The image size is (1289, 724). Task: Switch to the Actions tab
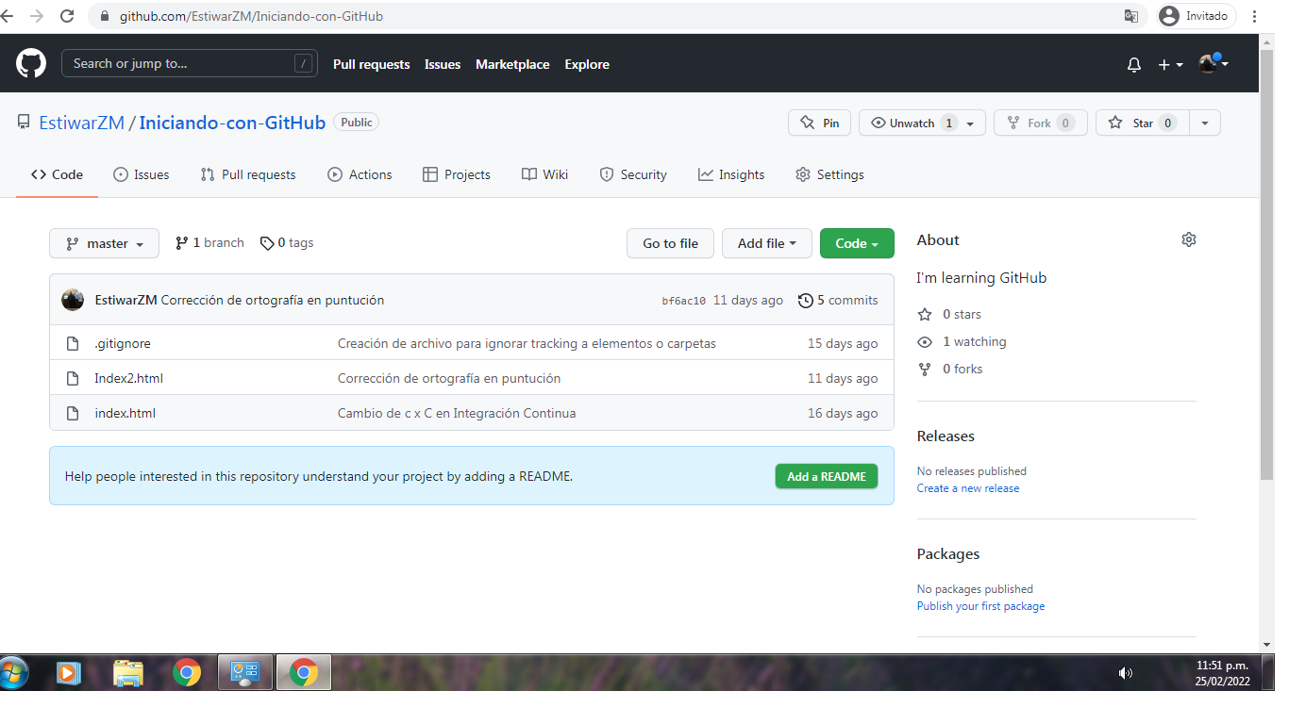click(360, 174)
